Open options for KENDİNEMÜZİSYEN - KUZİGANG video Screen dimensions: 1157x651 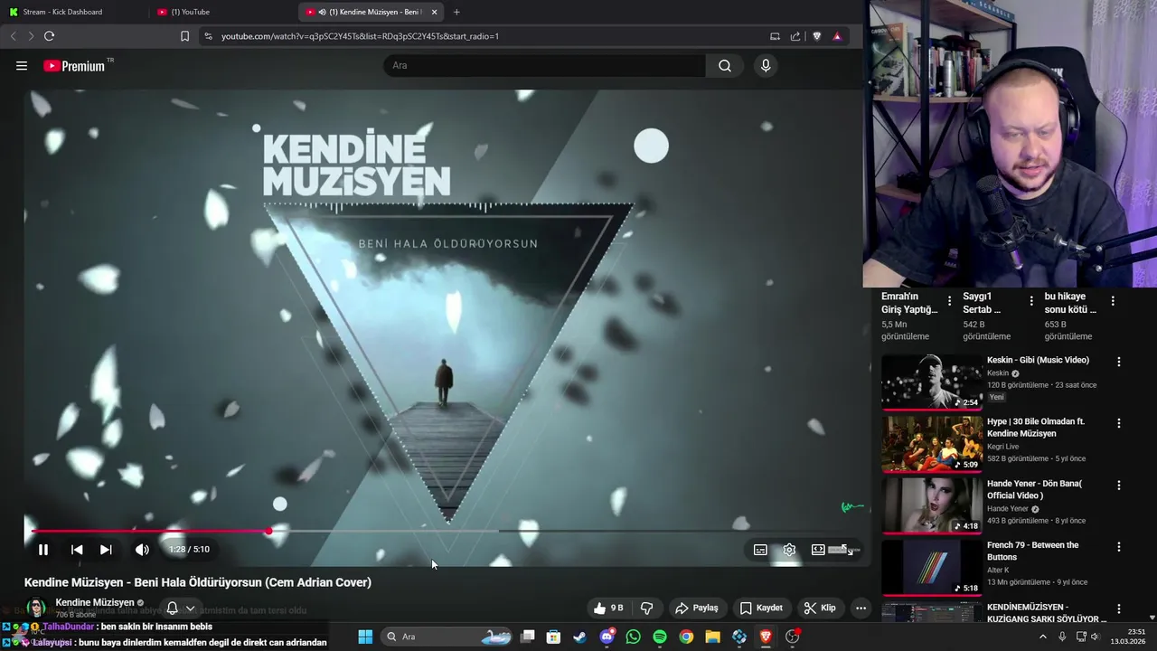click(x=1118, y=609)
